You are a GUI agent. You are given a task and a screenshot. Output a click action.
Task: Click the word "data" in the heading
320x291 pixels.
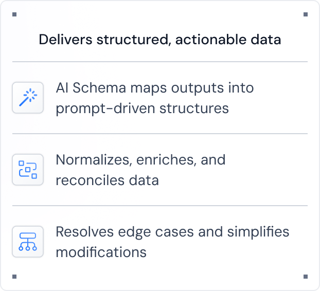coord(266,40)
